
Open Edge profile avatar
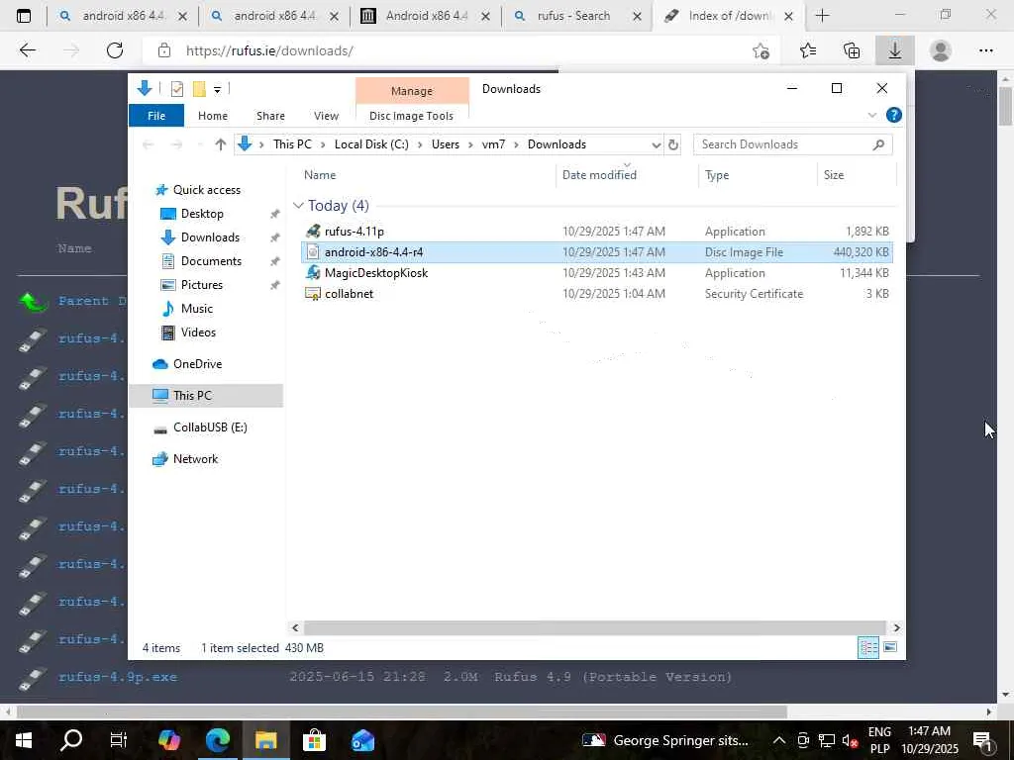(x=941, y=50)
